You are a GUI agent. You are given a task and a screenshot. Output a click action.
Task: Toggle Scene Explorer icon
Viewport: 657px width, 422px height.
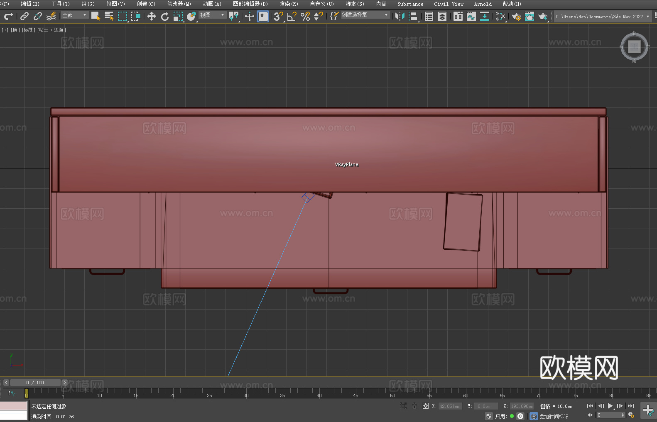pyautogui.click(x=429, y=16)
